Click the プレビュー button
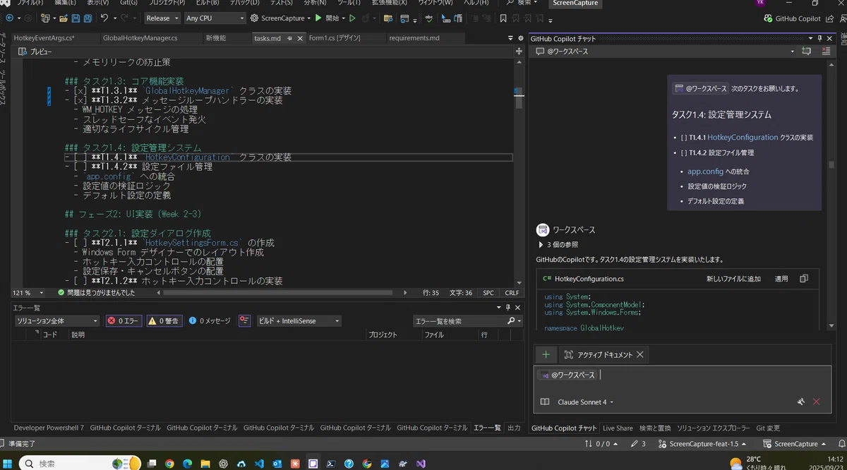847x470 pixels. pos(35,52)
